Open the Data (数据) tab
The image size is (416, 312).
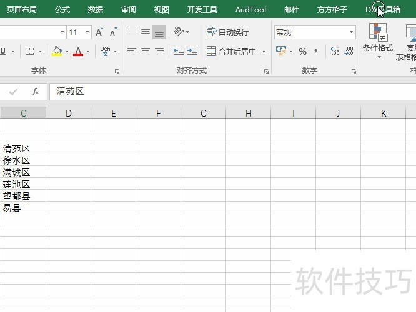96,10
